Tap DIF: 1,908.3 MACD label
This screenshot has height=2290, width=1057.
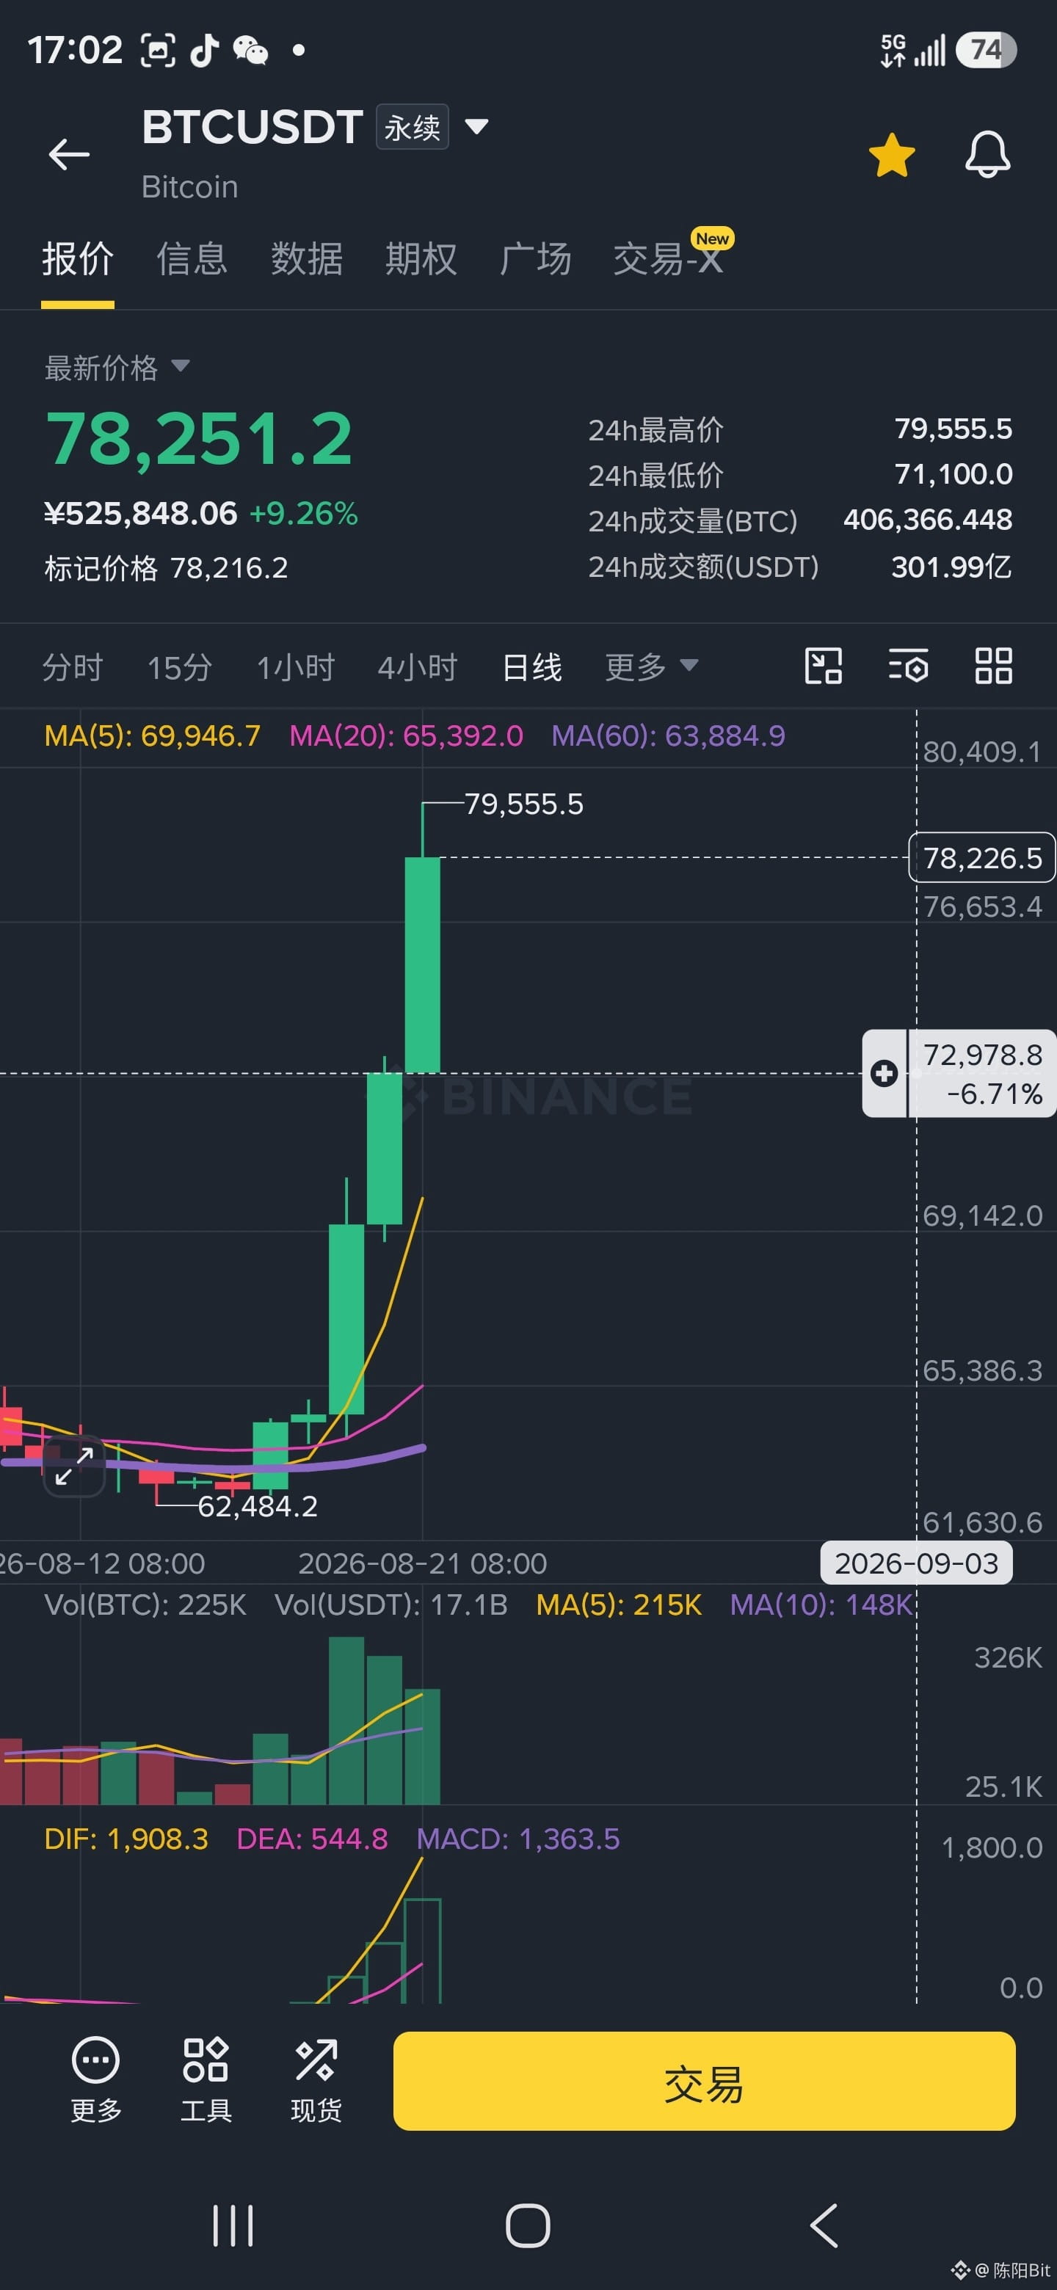126,1839
